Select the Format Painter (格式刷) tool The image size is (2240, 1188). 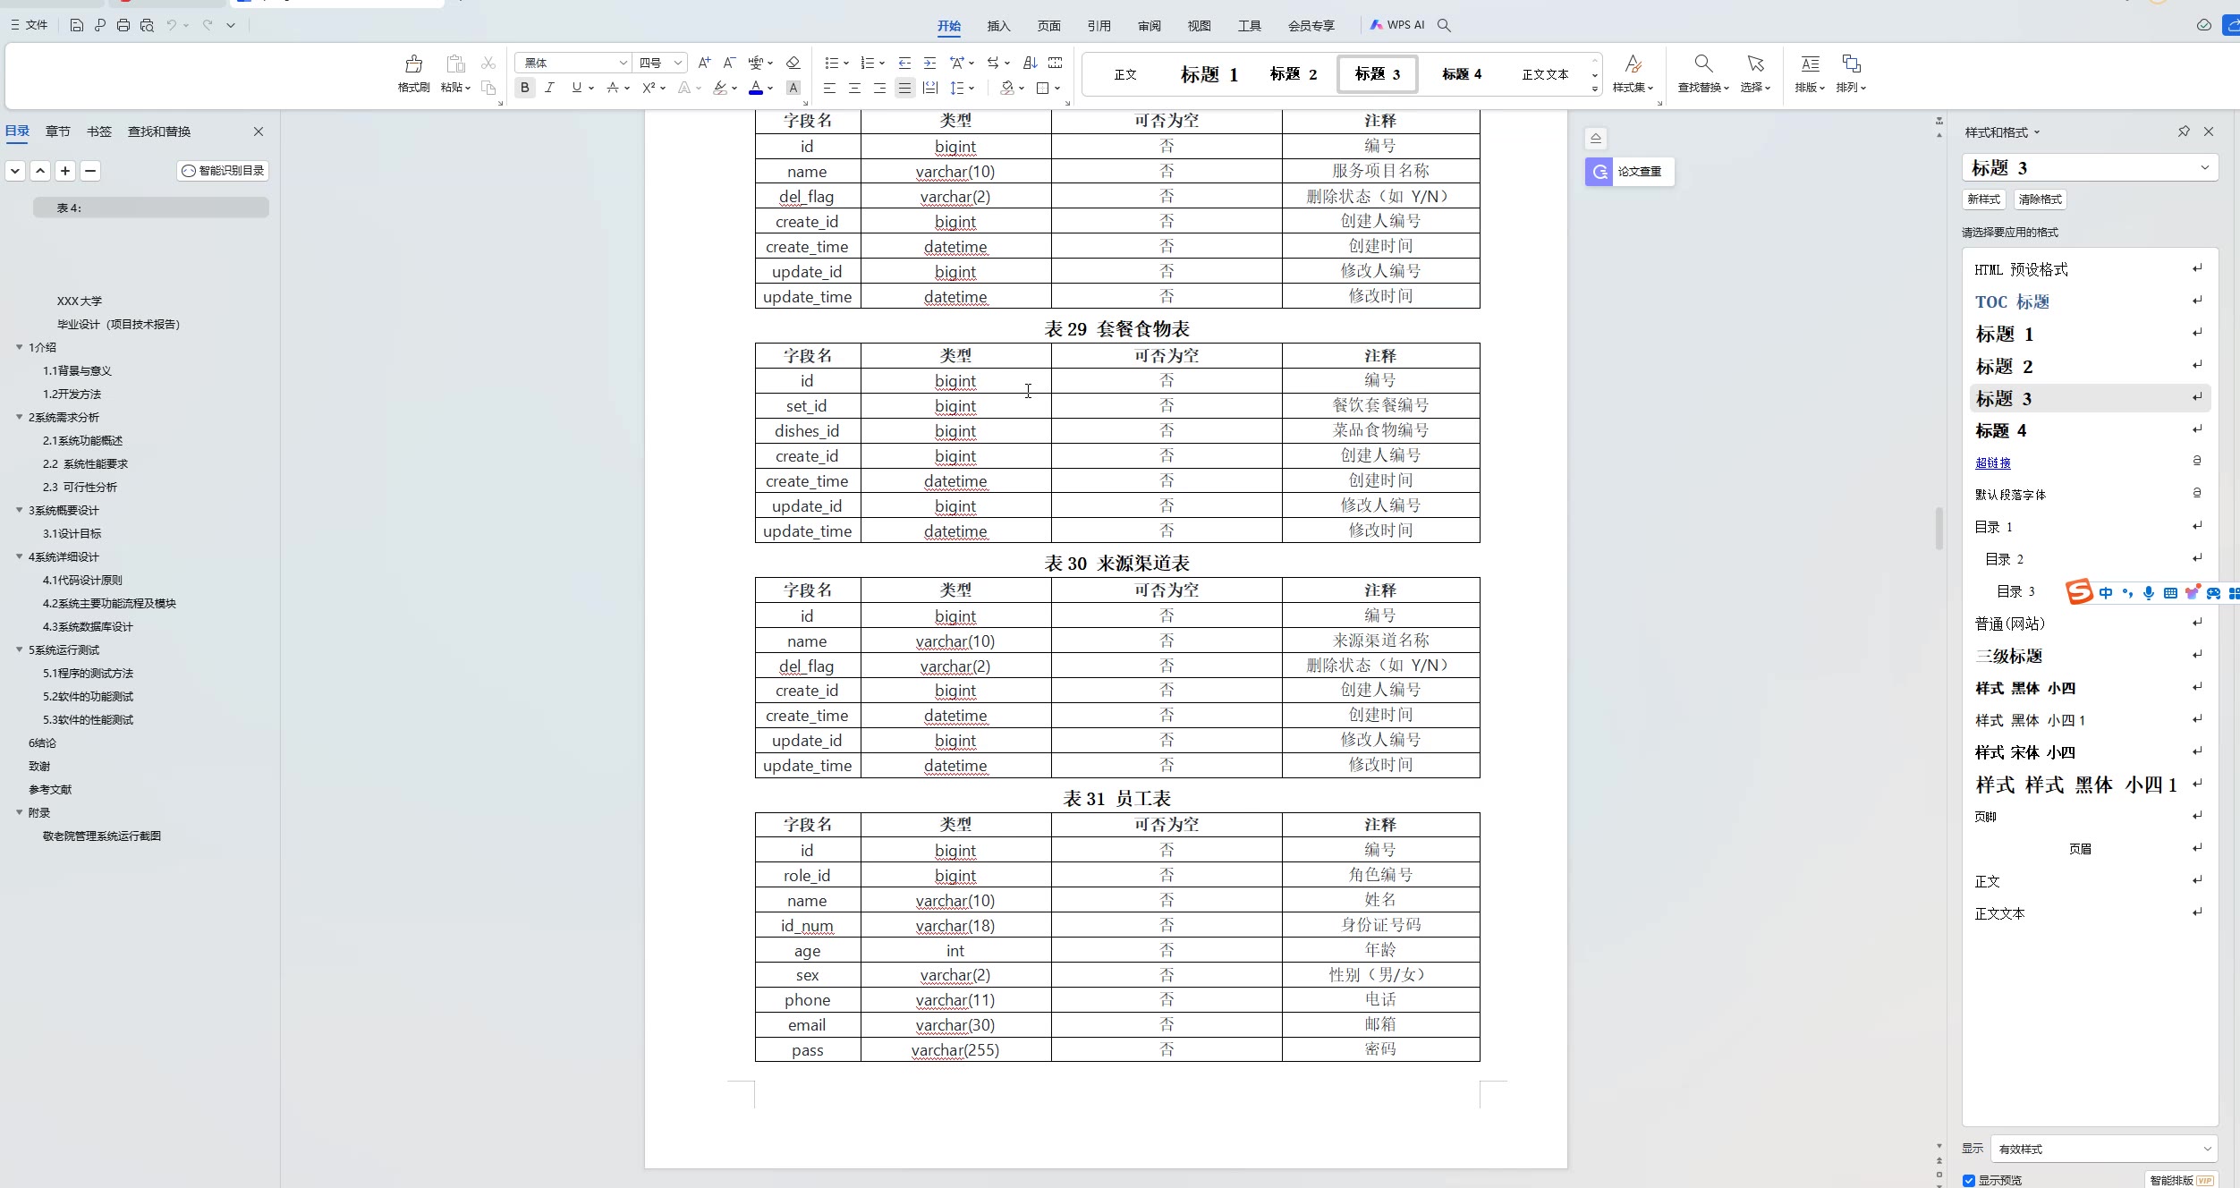[x=413, y=73]
